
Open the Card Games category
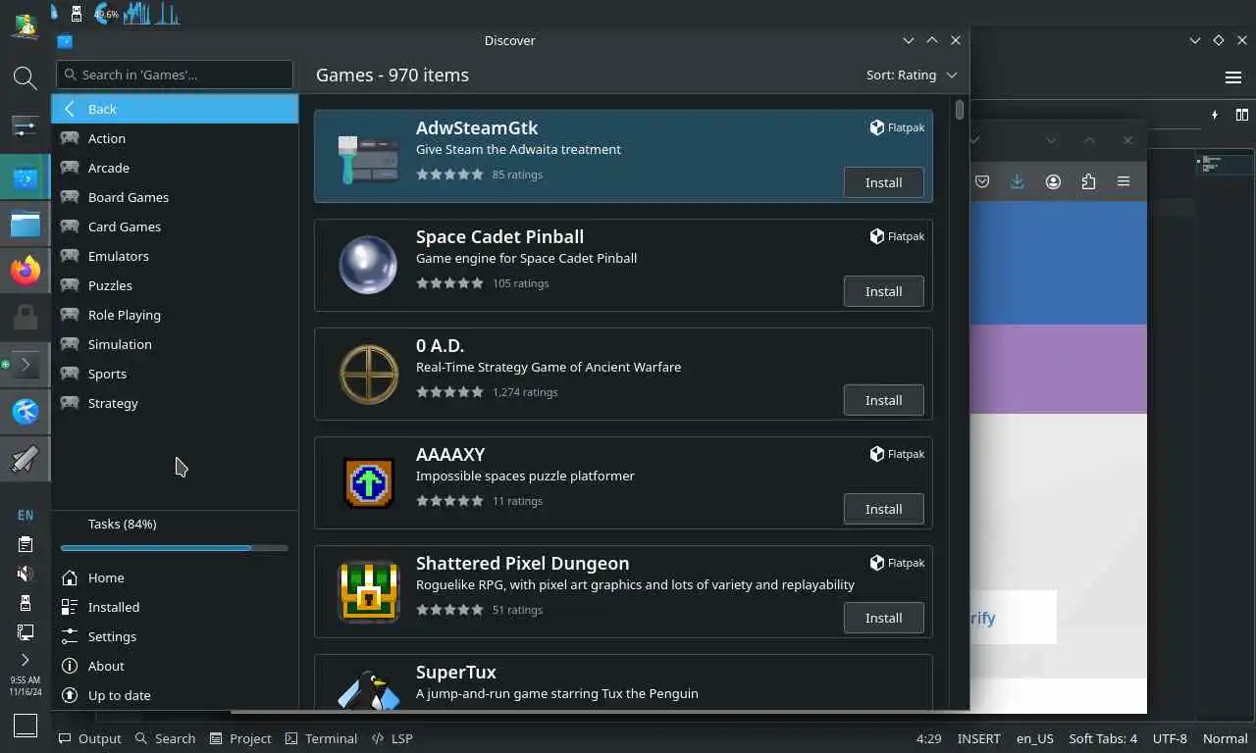pyautogui.click(x=175, y=226)
